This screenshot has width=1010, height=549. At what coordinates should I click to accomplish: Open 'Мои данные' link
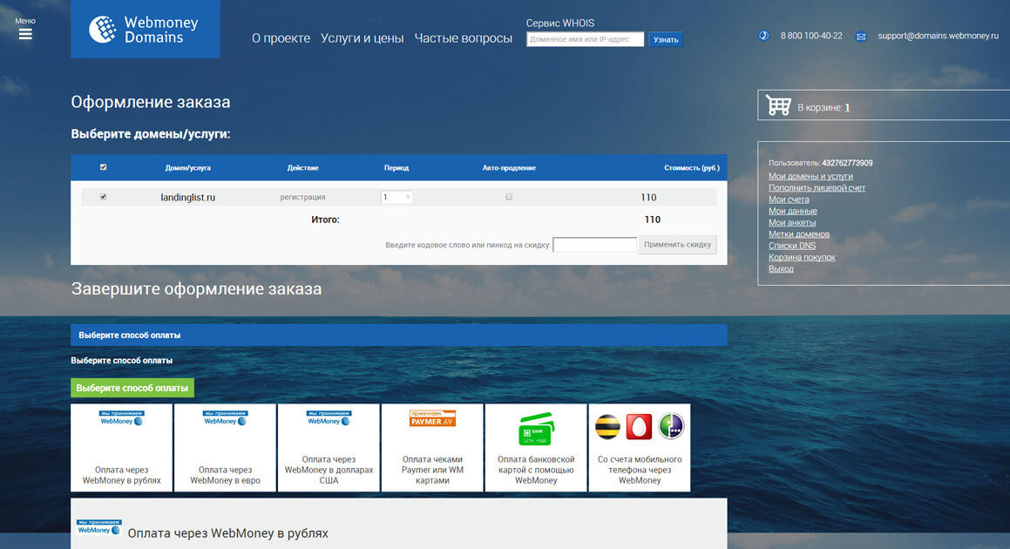[x=792, y=211]
